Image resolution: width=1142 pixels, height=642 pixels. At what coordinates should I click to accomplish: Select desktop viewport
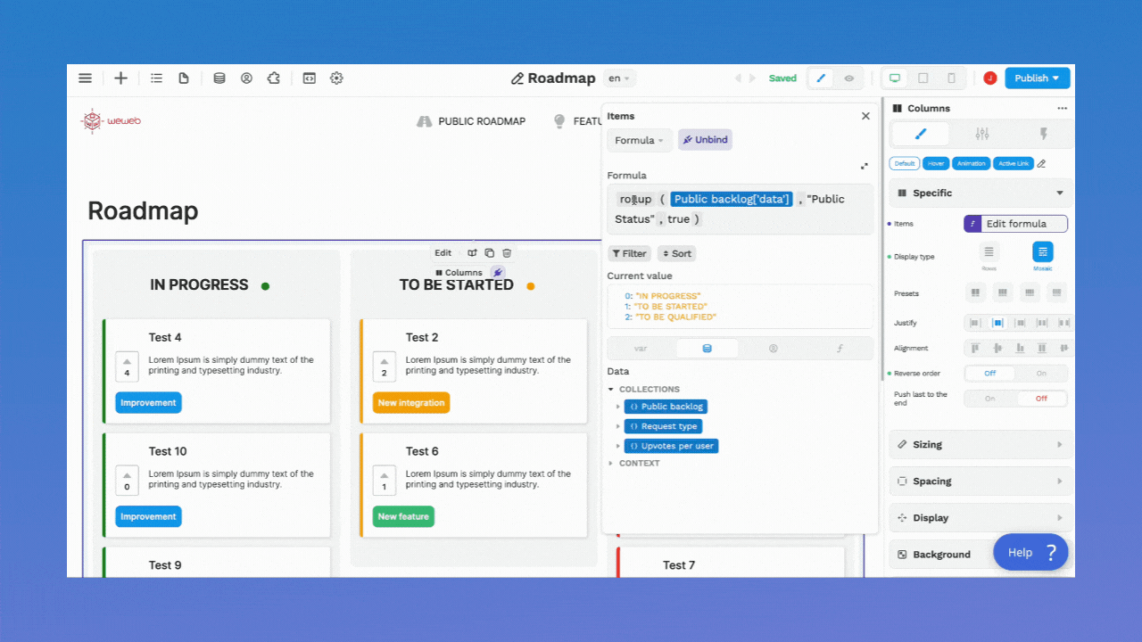[x=895, y=78]
